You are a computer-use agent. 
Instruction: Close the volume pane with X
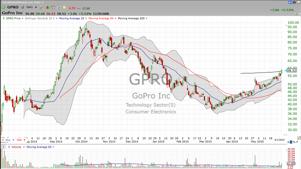coord(3,147)
